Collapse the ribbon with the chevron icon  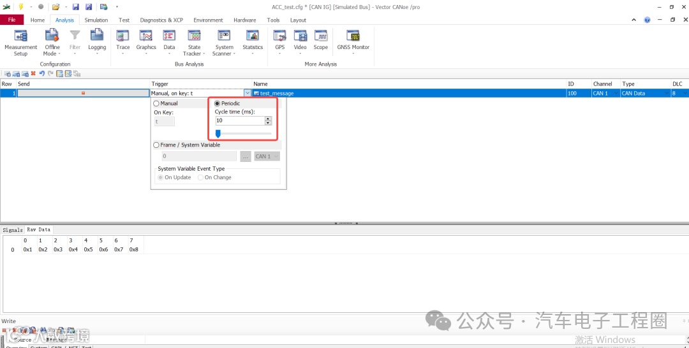pyautogui.click(x=633, y=20)
